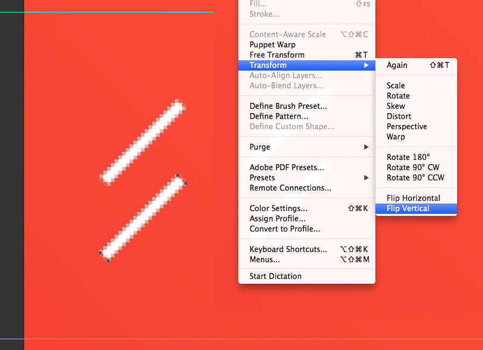The width and height of the screenshot is (483, 350).
Task: Select Scale from the Transform options
Action: [x=395, y=85]
